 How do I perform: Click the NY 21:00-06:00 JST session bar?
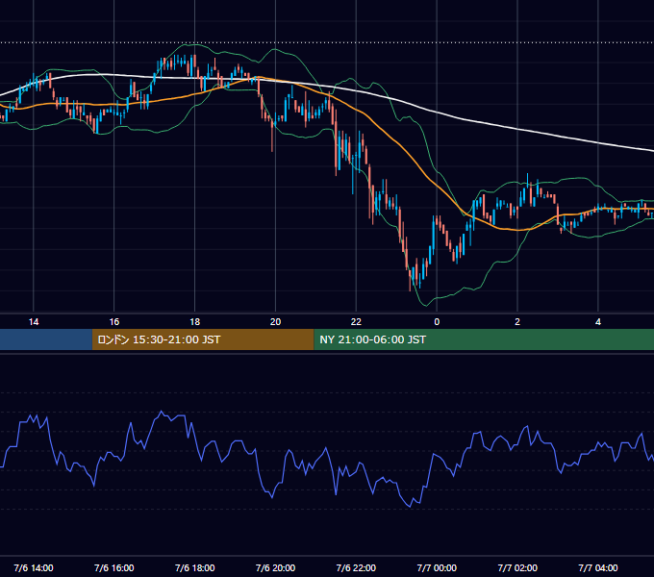tap(484, 339)
